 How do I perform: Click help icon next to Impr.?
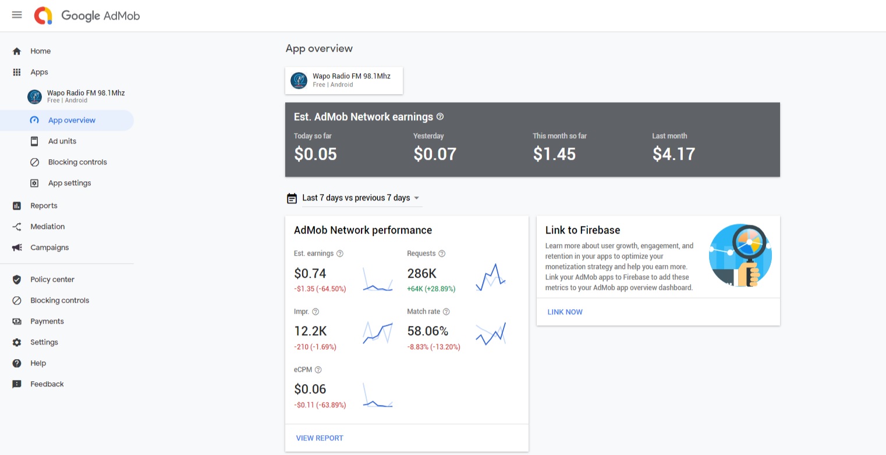tap(316, 311)
